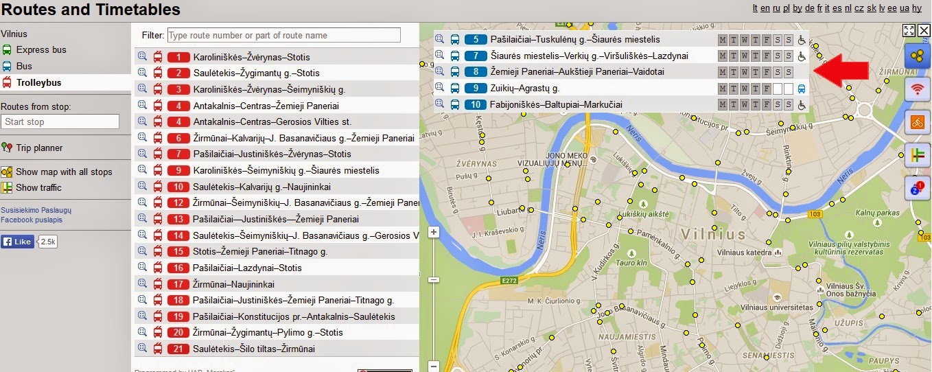Switch language to ru

pos(776,8)
